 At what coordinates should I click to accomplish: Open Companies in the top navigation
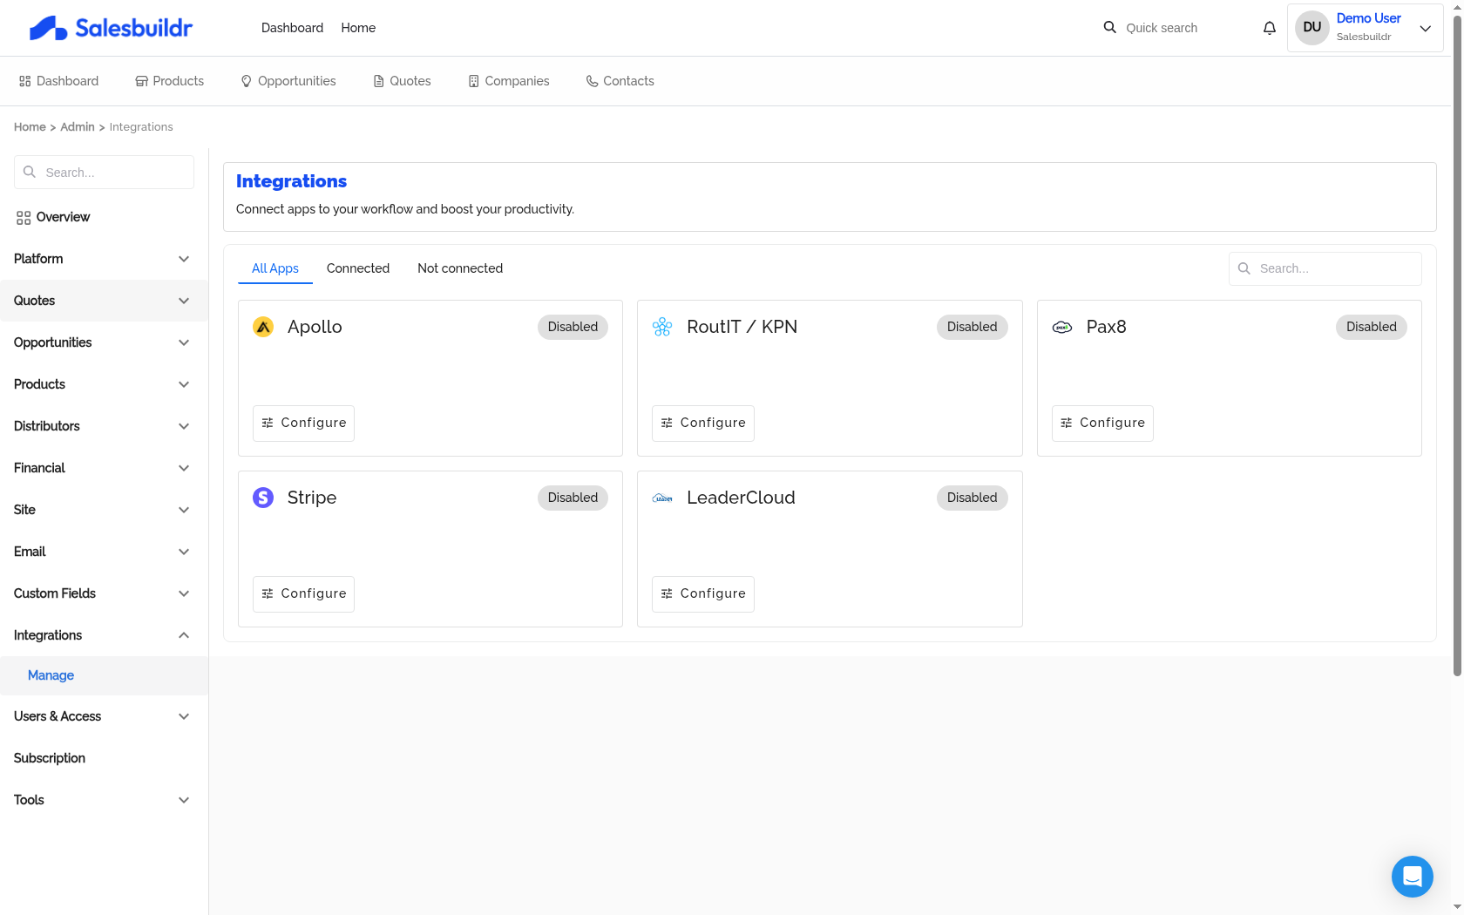509,81
